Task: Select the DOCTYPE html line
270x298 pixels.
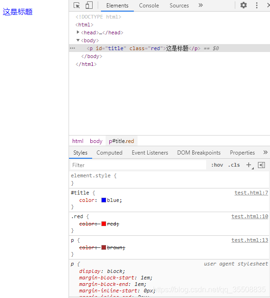Action: click(x=98, y=17)
